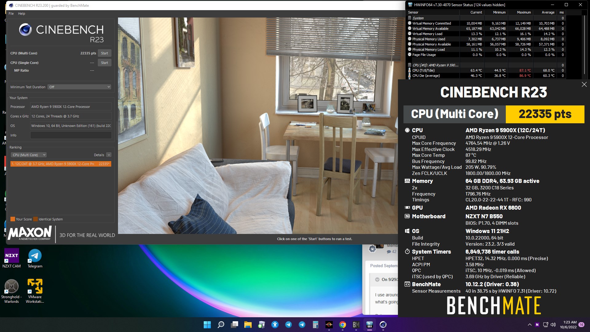The height and width of the screenshot is (332, 590).
Task: Start the CPU (Single Core) test
Action: (x=104, y=63)
